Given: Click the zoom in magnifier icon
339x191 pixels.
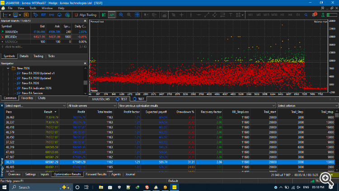Looking at the screenshot, I should pyautogui.click(x=121, y=15).
